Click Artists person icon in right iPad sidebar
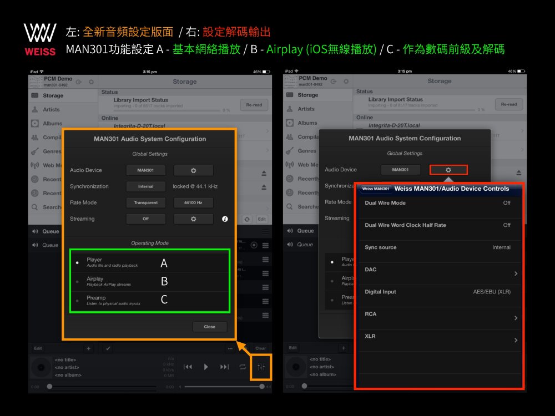 tap(290, 109)
